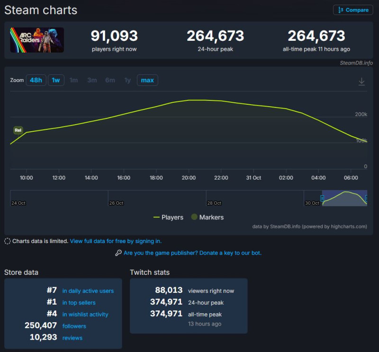Image resolution: width=379 pixels, height=352 pixels.
Task: Click the '26 Oct' navigator label
Action: (x=116, y=203)
